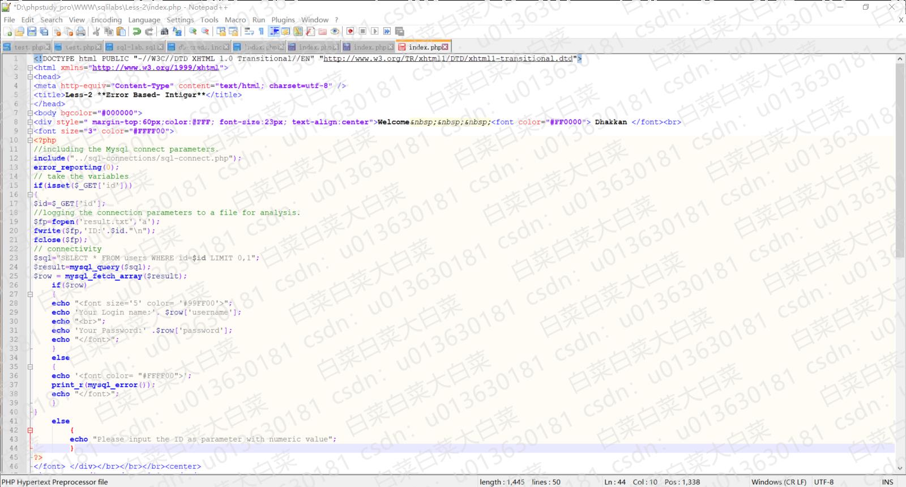Image resolution: width=906 pixels, height=487 pixels.
Task: Collapse the brace block at line 16
Action: [x=30, y=194]
